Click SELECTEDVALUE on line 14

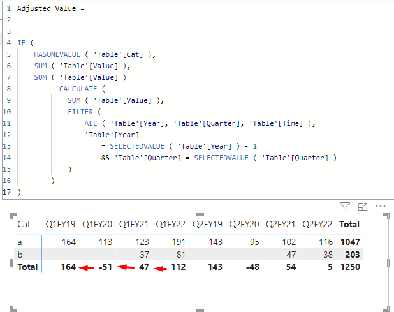tap(221, 158)
